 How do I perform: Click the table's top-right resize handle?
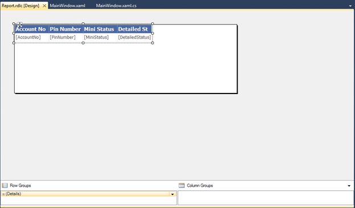(152, 23)
